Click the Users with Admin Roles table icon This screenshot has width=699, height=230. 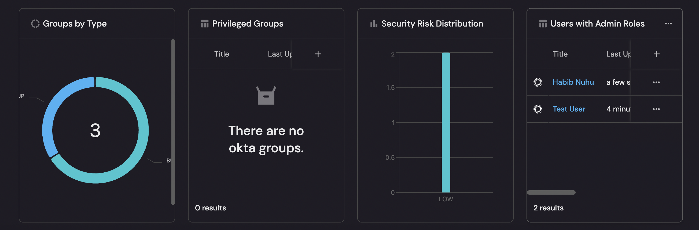click(x=543, y=24)
